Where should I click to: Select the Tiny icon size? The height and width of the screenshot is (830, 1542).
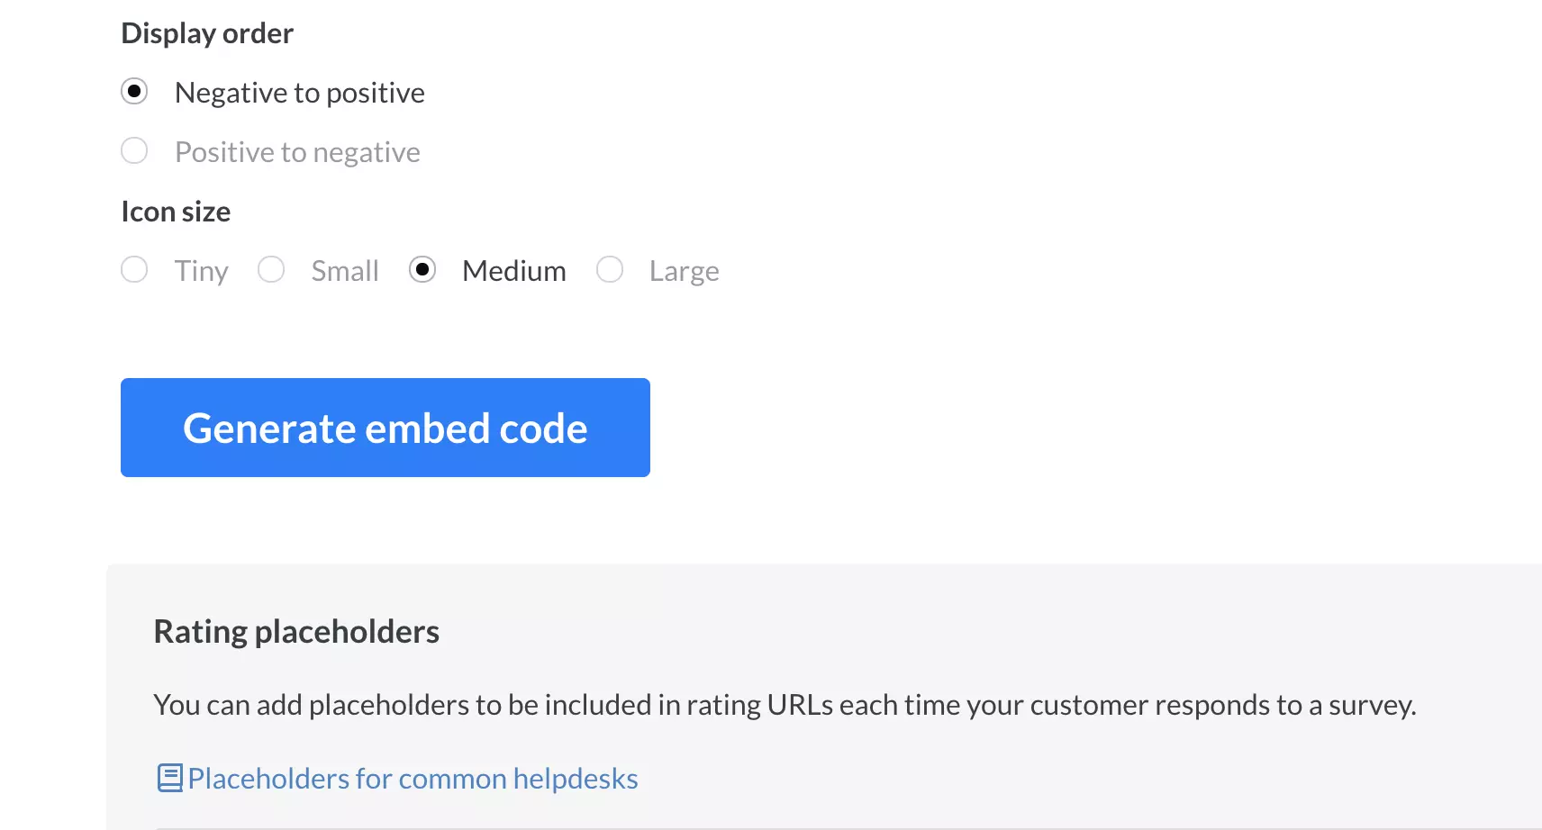click(134, 269)
